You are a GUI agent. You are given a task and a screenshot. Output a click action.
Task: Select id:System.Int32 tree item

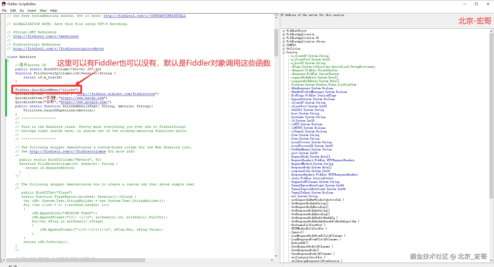[x=303, y=121]
